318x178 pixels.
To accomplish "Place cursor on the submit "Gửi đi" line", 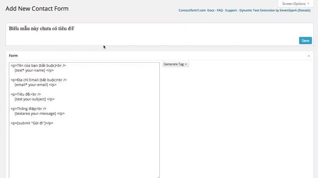I will pyautogui.click(x=32, y=123).
